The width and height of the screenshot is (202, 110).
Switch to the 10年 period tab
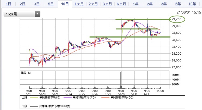pos(192,4)
